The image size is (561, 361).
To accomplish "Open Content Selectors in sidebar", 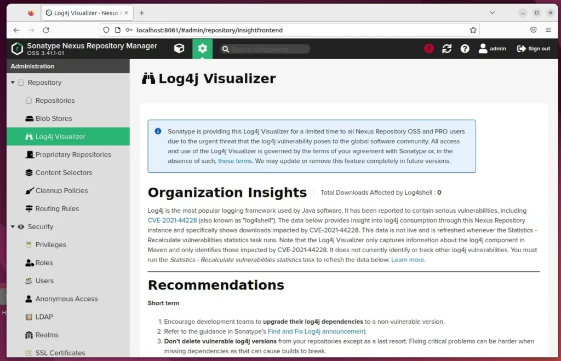I will (x=64, y=172).
